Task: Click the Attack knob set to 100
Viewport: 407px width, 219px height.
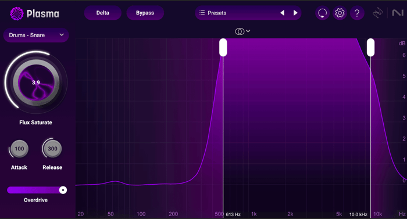Action: [19, 149]
